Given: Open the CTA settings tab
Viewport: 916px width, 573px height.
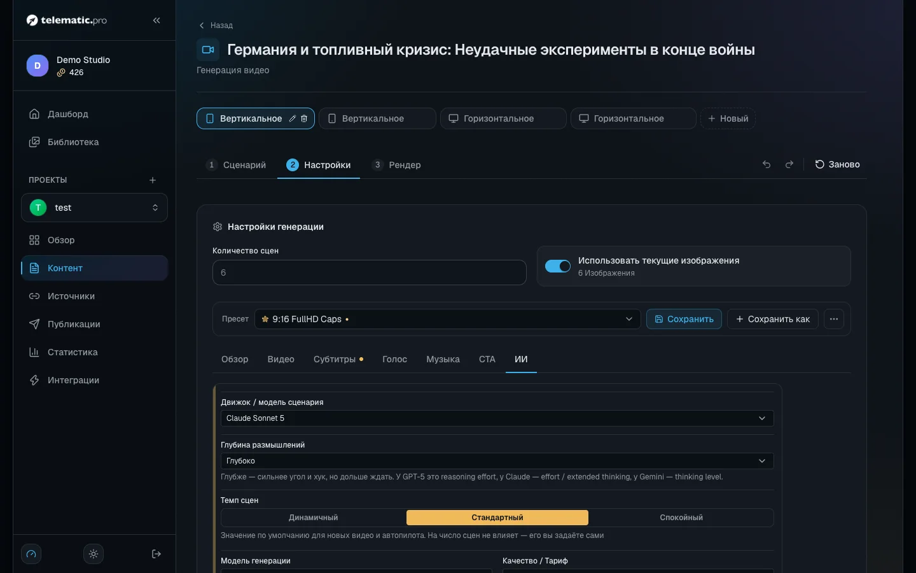Looking at the screenshot, I should tap(487, 359).
